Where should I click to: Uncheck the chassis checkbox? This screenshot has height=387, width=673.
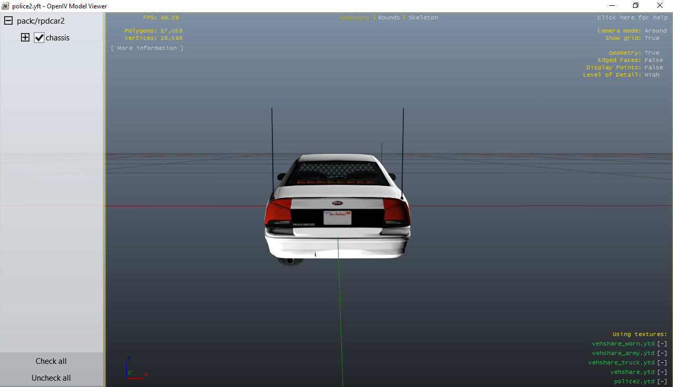point(39,38)
